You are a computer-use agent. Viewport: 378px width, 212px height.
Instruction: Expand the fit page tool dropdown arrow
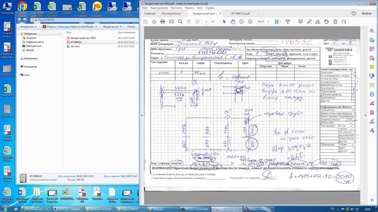click(x=280, y=22)
